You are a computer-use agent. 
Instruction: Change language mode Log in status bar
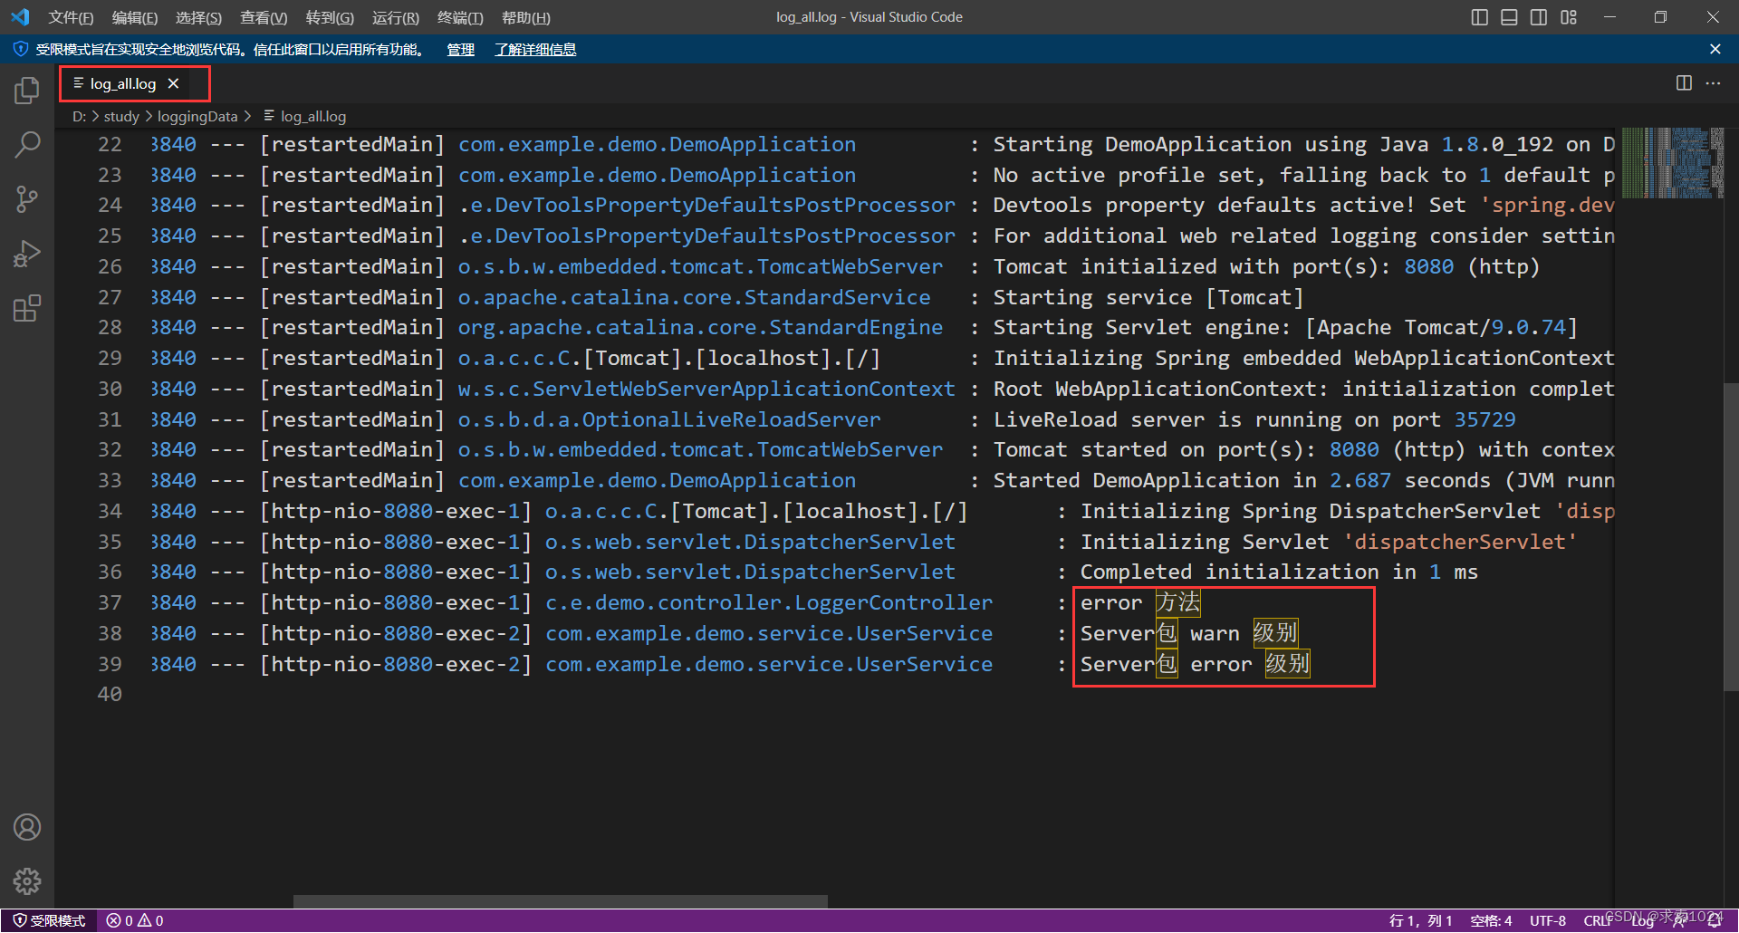[1643, 921]
